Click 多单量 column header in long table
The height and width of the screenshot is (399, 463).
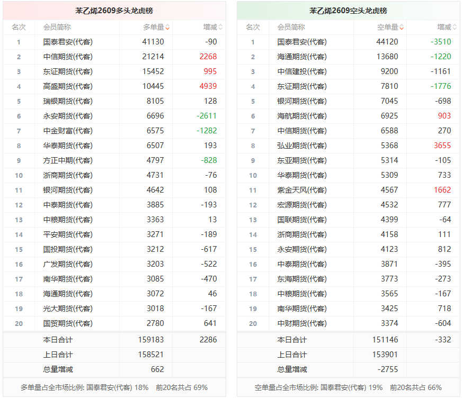[x=154, y=28]
